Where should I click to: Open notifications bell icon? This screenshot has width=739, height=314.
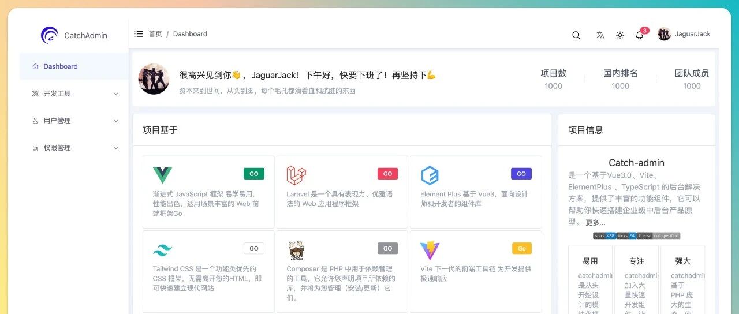pos(639,35)
